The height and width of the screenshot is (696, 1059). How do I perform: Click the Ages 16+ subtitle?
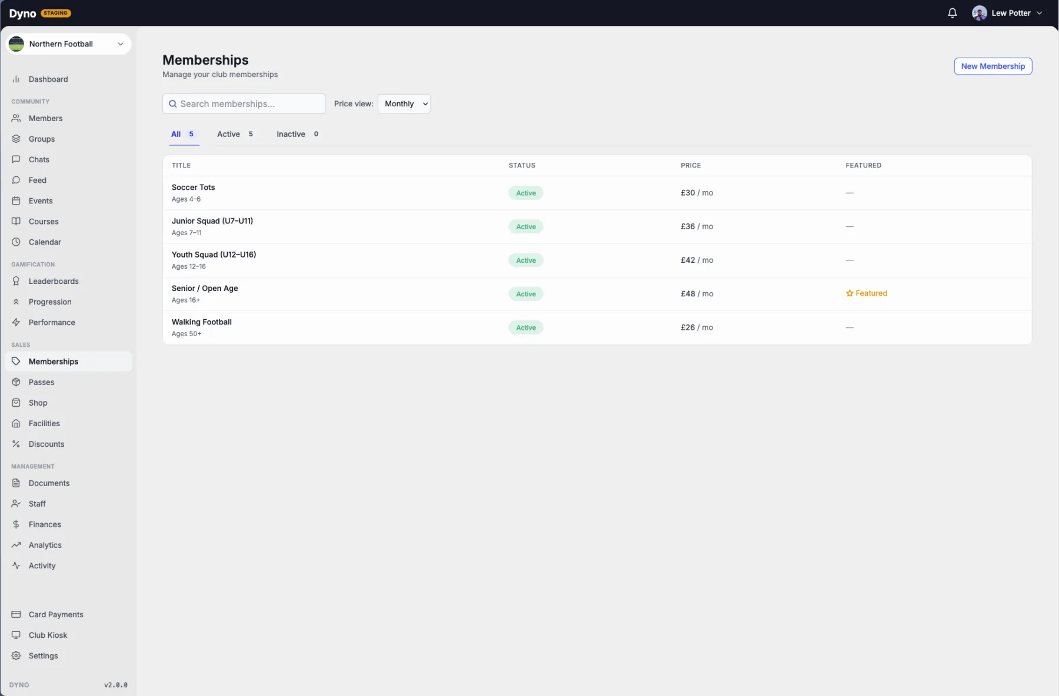pyautogui.click(x=186, y=300)
